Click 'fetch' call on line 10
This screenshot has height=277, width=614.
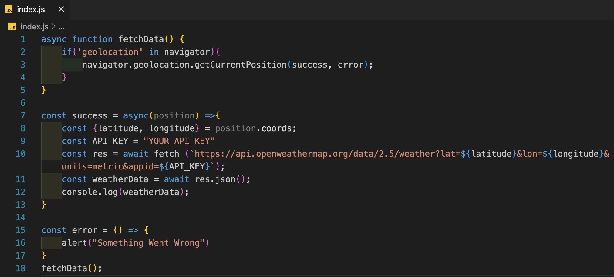click(x=167, y=154)
